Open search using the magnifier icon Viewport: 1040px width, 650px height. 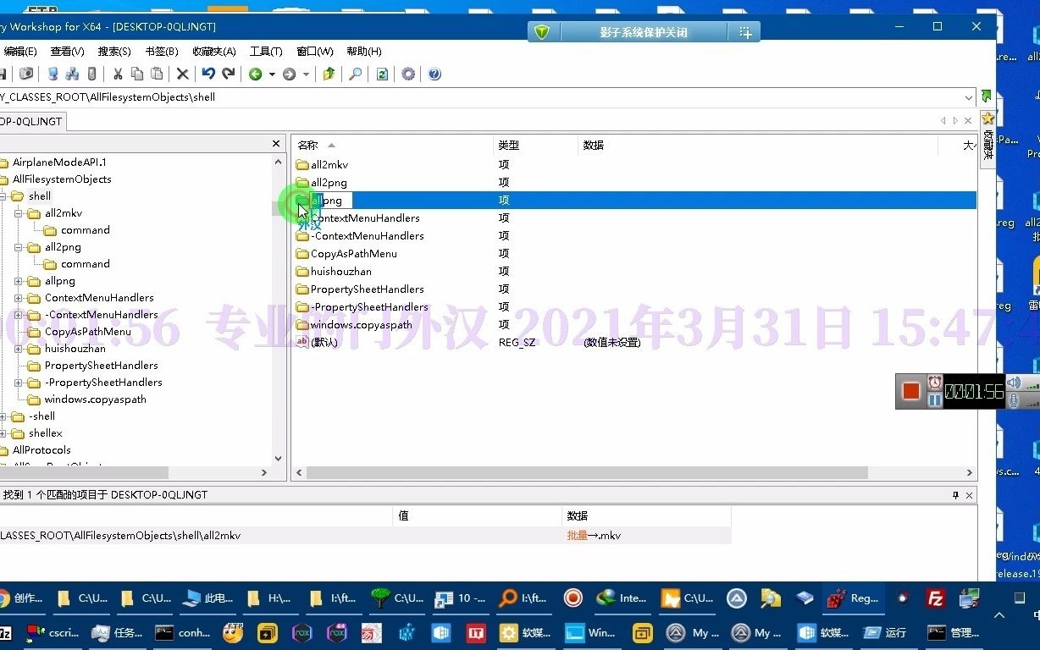pyautogui.click(x=356, y=74)
